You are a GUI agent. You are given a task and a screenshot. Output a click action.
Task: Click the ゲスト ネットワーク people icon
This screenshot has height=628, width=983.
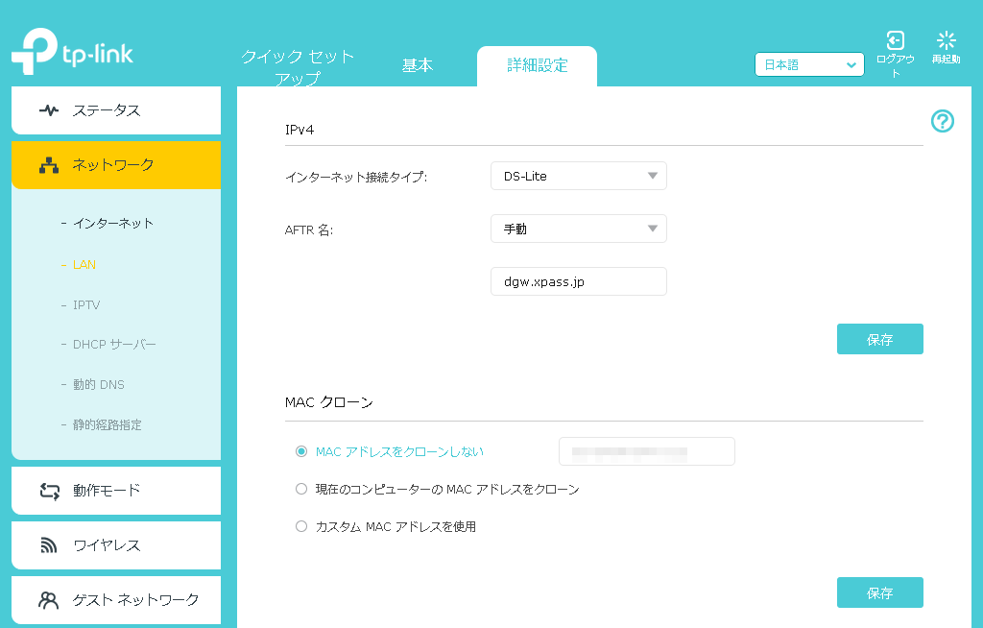(49, 600)
